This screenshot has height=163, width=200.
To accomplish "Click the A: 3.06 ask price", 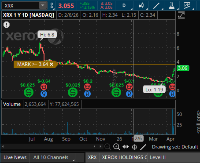I will 107,7.
